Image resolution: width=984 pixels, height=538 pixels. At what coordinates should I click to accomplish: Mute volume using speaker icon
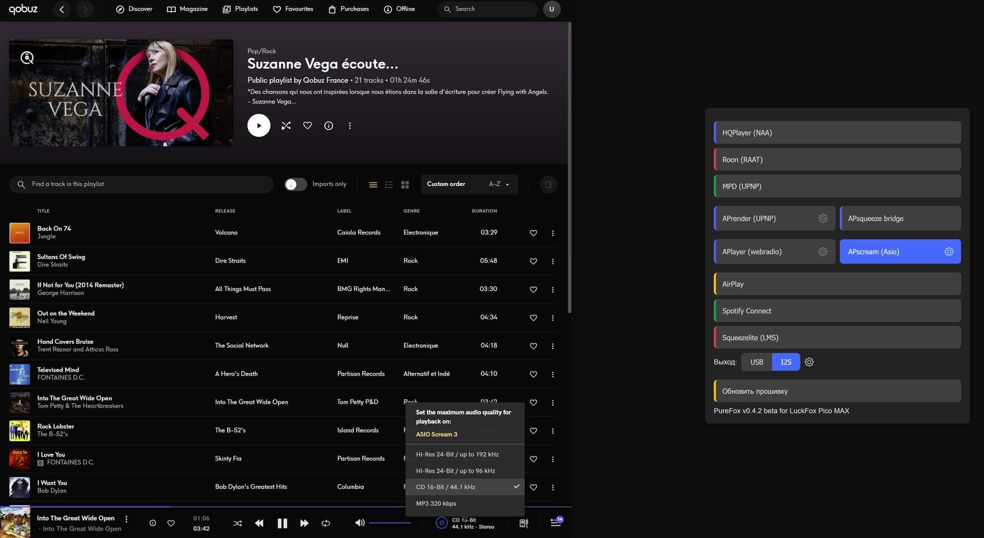pyautogui.click(x=360, y=523)
